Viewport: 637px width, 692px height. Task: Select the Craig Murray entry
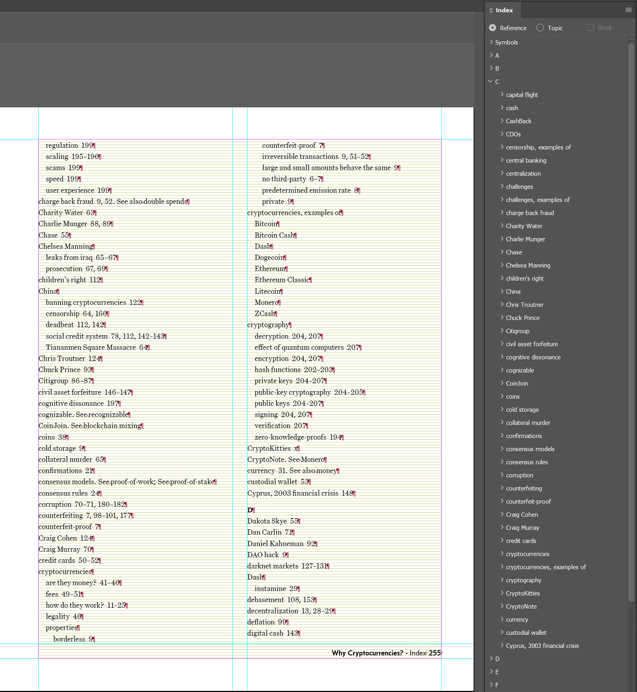(522, 528)
